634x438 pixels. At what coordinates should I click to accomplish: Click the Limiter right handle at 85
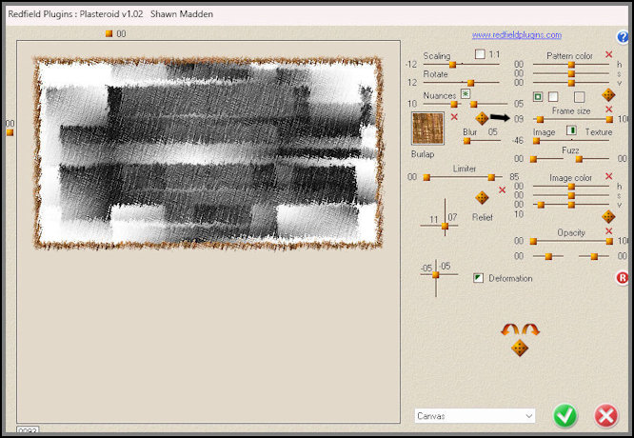click(491, 177)
